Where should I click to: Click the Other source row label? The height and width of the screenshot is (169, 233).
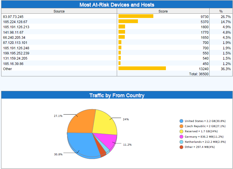tap(7, 69)
